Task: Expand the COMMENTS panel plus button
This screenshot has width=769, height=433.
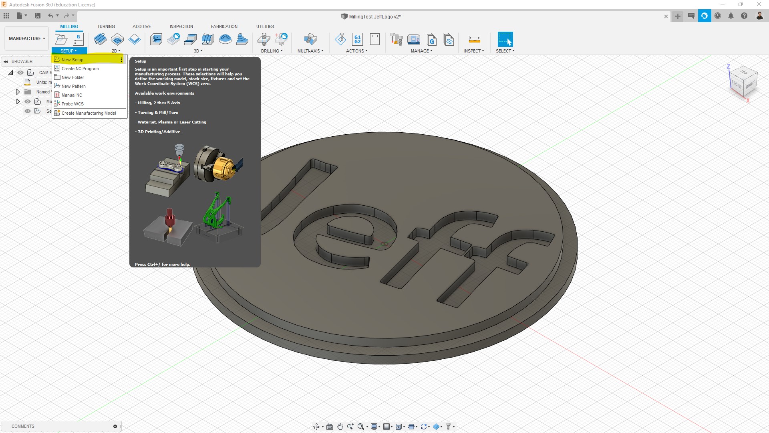Action: 115,426
